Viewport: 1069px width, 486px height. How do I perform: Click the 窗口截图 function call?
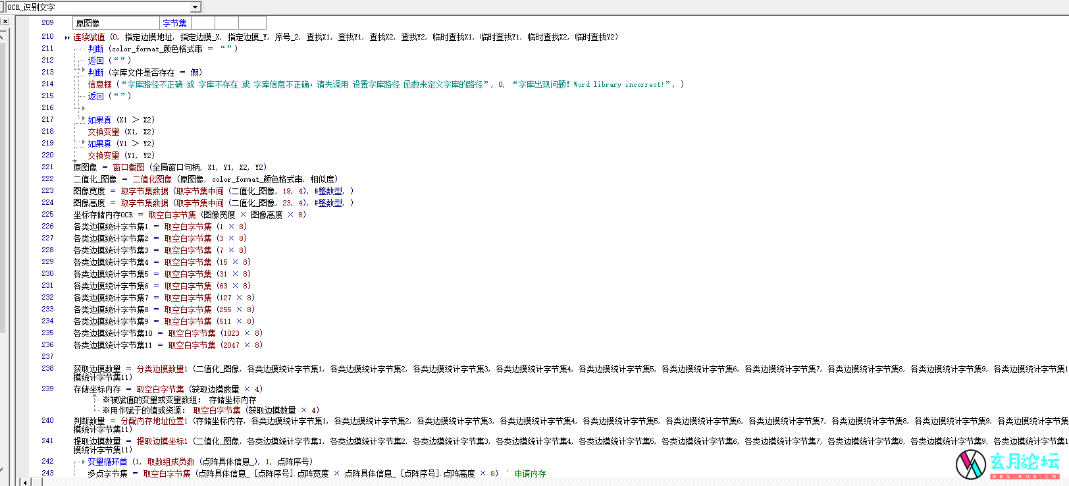(129, 167)
